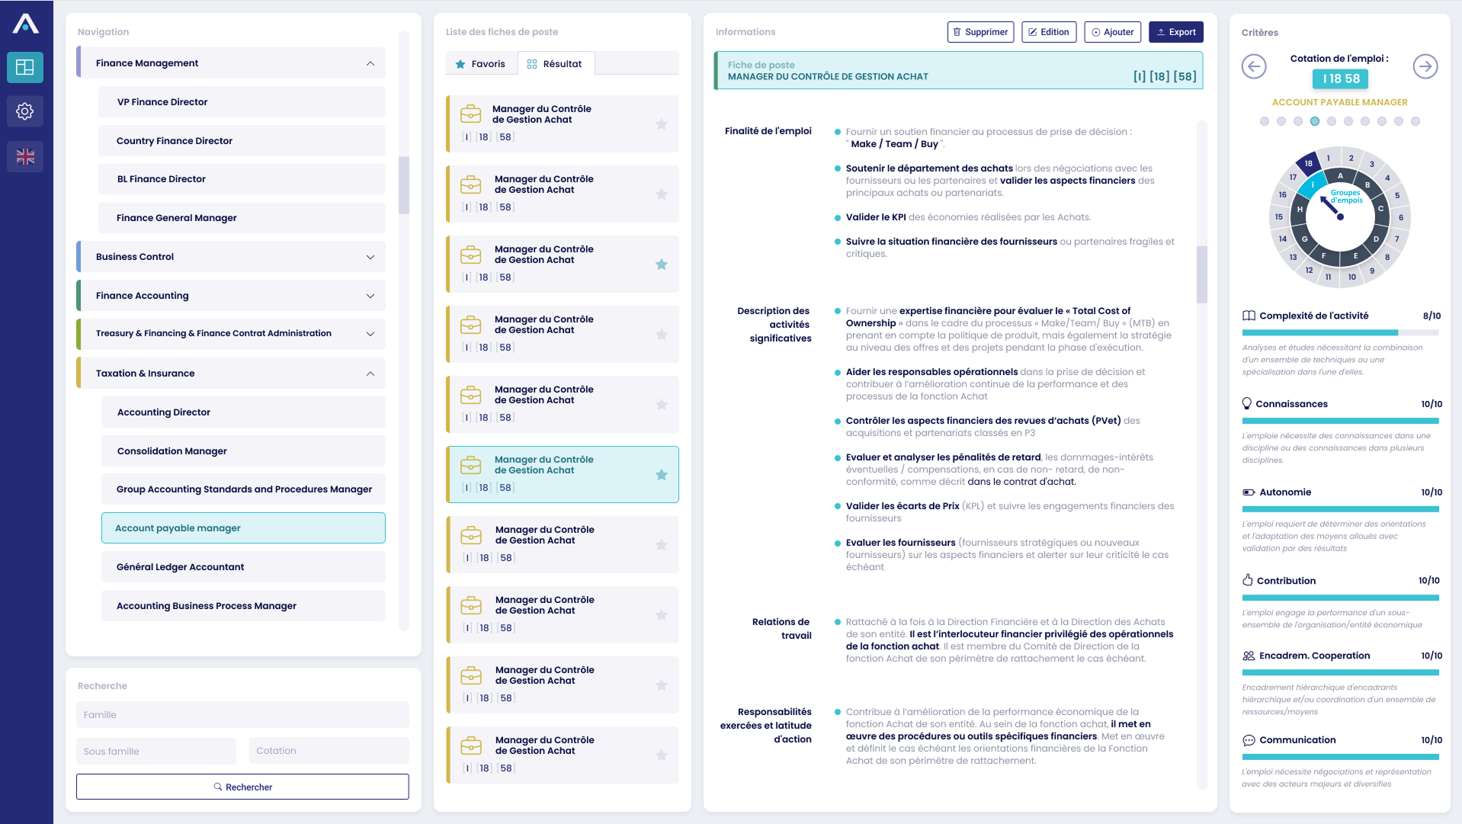Viewport: 1462px width, 824px height.
Task: Click segment 18 on the rating wheel
Action: coord(1308,163)
